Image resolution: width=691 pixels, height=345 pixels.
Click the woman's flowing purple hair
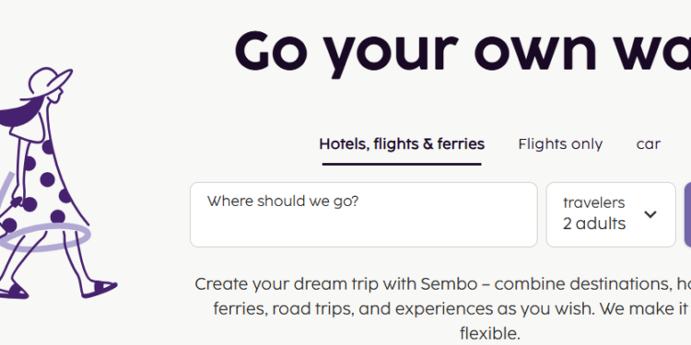(x=20, y=114)
